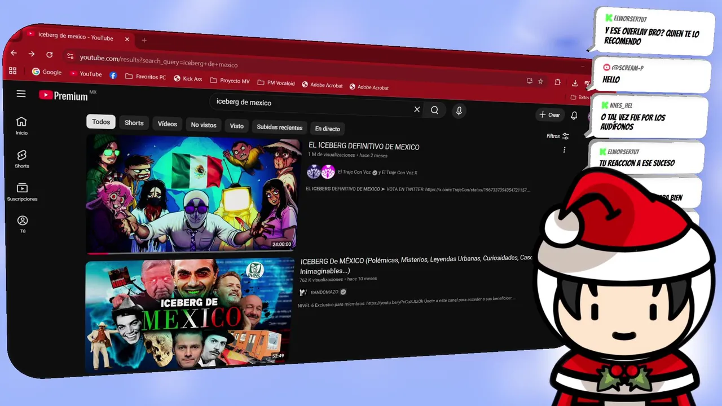Select the Shorts filter chip

point(134,123)
